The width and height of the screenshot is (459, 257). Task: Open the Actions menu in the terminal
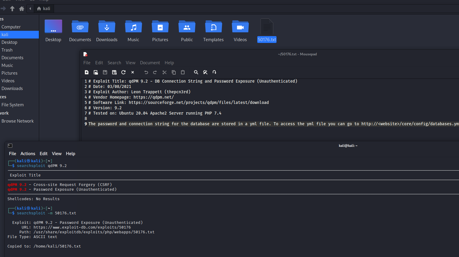(28, 154)
